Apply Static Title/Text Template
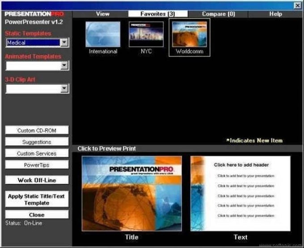 [x=37, y=199]
